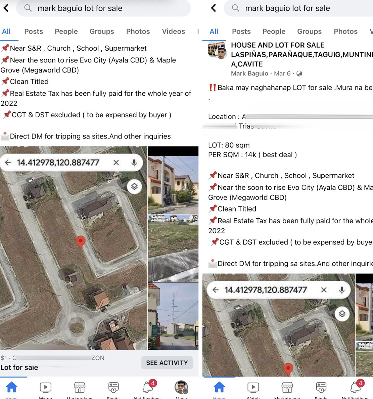Select the All tab in left screen
This screenshot has width=373, height=399.
coord(6,31)
